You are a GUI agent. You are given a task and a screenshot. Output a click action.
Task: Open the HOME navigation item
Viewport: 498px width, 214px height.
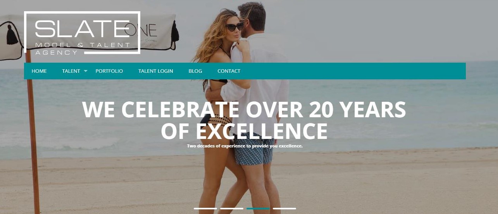point(39,71)
